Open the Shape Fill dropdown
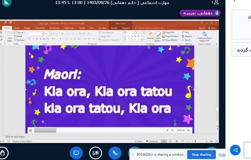 click(169, 32)
